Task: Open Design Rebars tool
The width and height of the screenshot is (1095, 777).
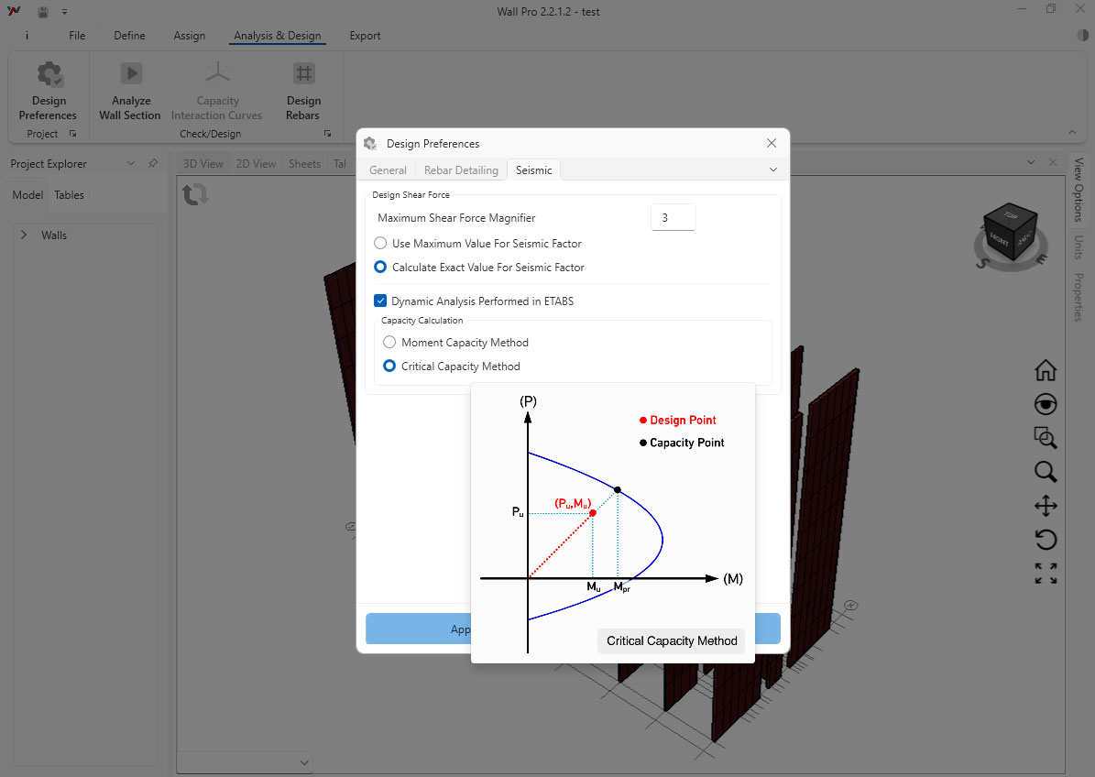Action: 303,75
